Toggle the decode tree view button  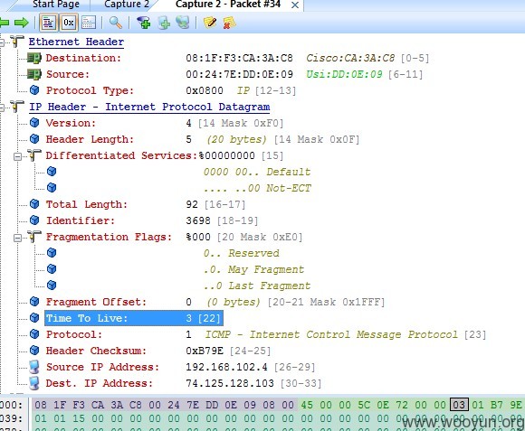point(48,23)
